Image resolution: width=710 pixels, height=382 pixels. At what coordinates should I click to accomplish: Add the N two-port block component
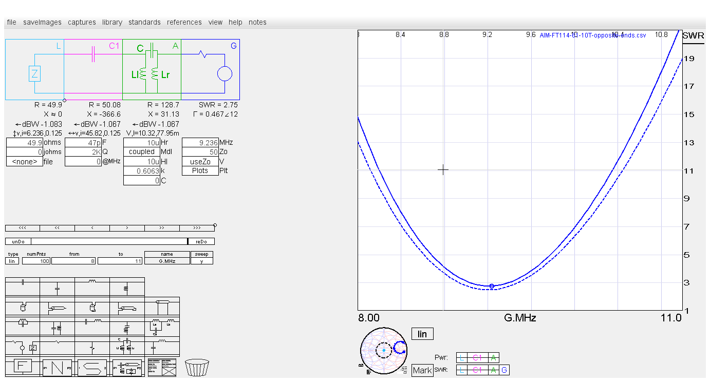pyautogui.click(x=58, y=367)
